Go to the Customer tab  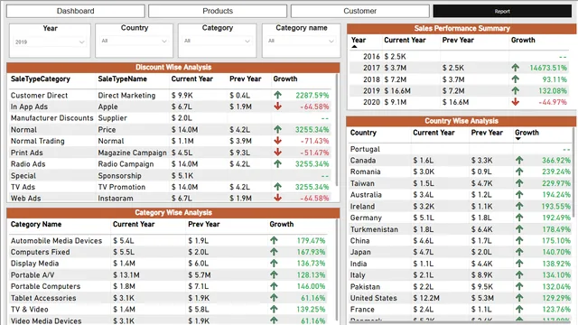click(359, 11)
